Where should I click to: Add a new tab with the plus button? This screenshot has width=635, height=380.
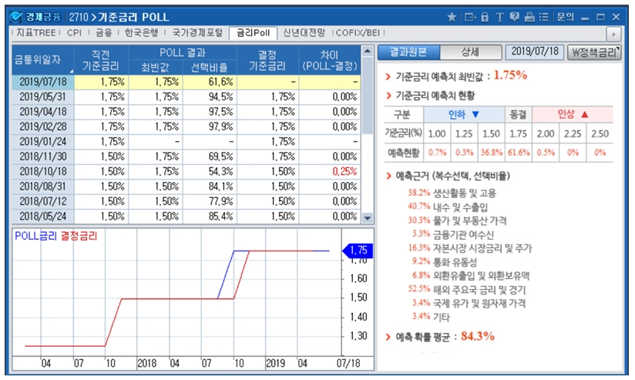tap(613, 35)
